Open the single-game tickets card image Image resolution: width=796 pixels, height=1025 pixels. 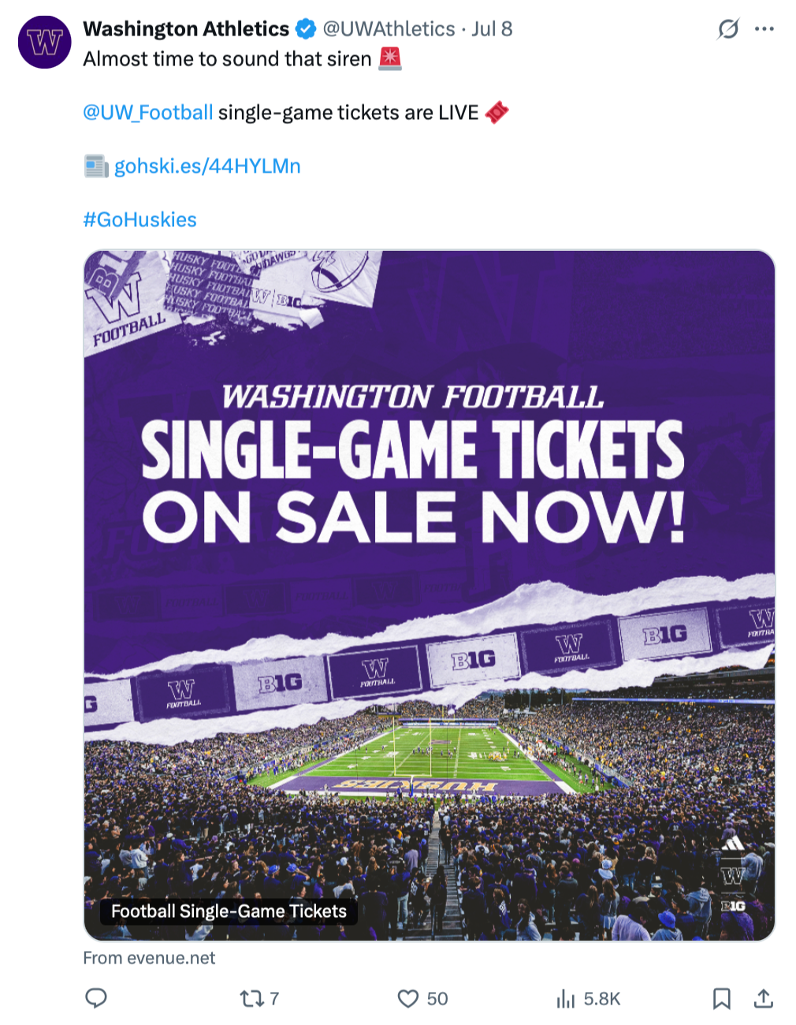pyautogui.click(x=430, y=595)
